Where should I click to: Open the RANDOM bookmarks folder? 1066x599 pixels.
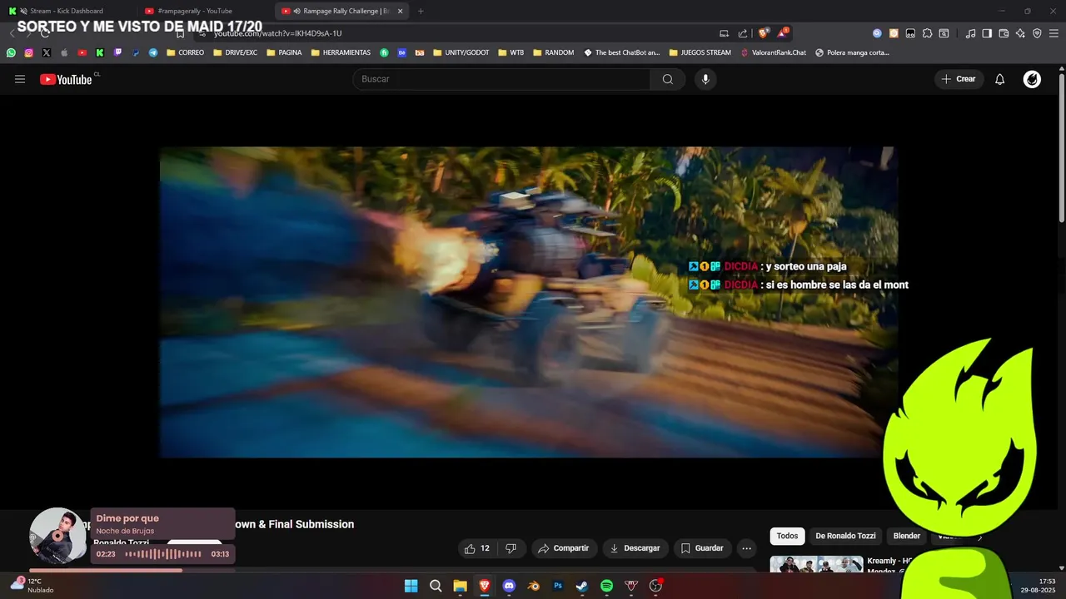[553, 52]
